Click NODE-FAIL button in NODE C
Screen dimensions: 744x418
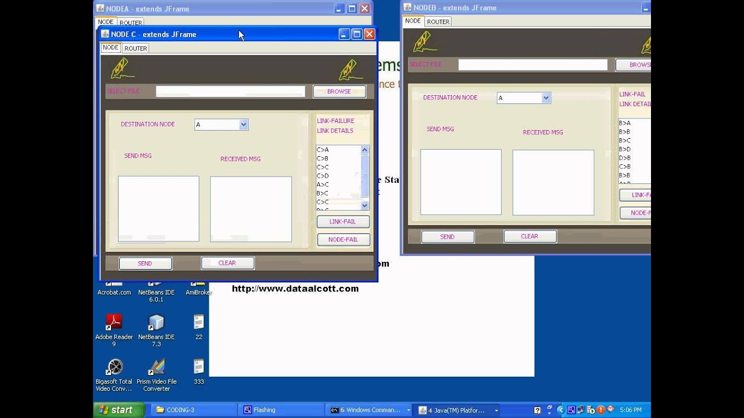click(343, 239)
